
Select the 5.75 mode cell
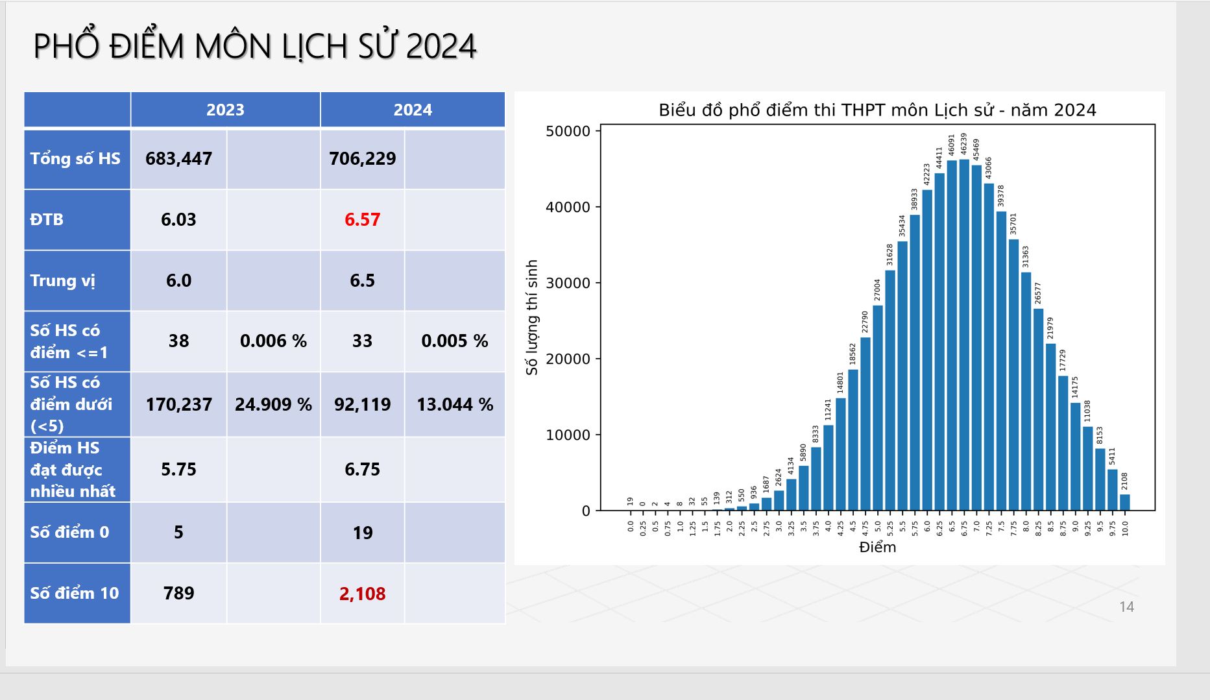pos(178,470)
